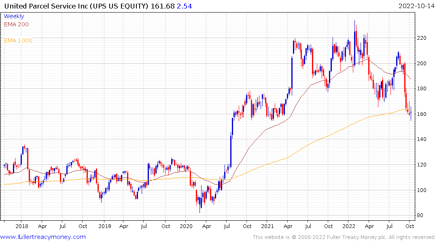
Task: Click the 180 price axis label
Action: [x=422, y=89]
